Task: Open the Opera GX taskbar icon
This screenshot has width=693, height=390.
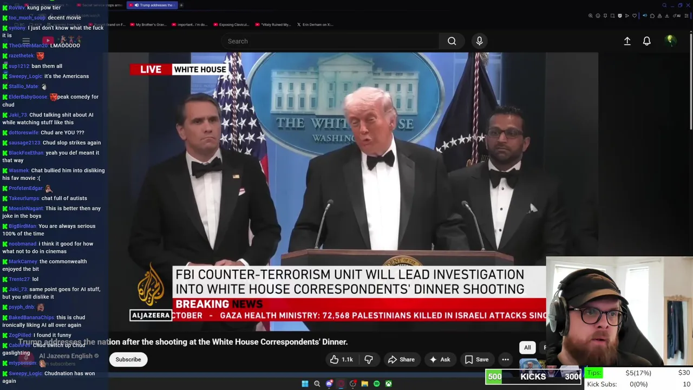Action: pos(341,383)
